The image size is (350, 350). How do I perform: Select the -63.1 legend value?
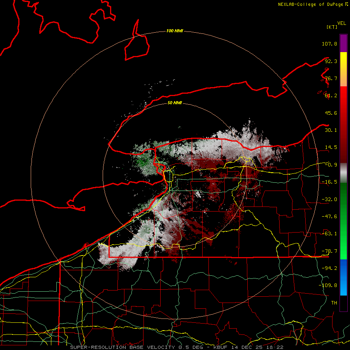[x=329, y=234]
